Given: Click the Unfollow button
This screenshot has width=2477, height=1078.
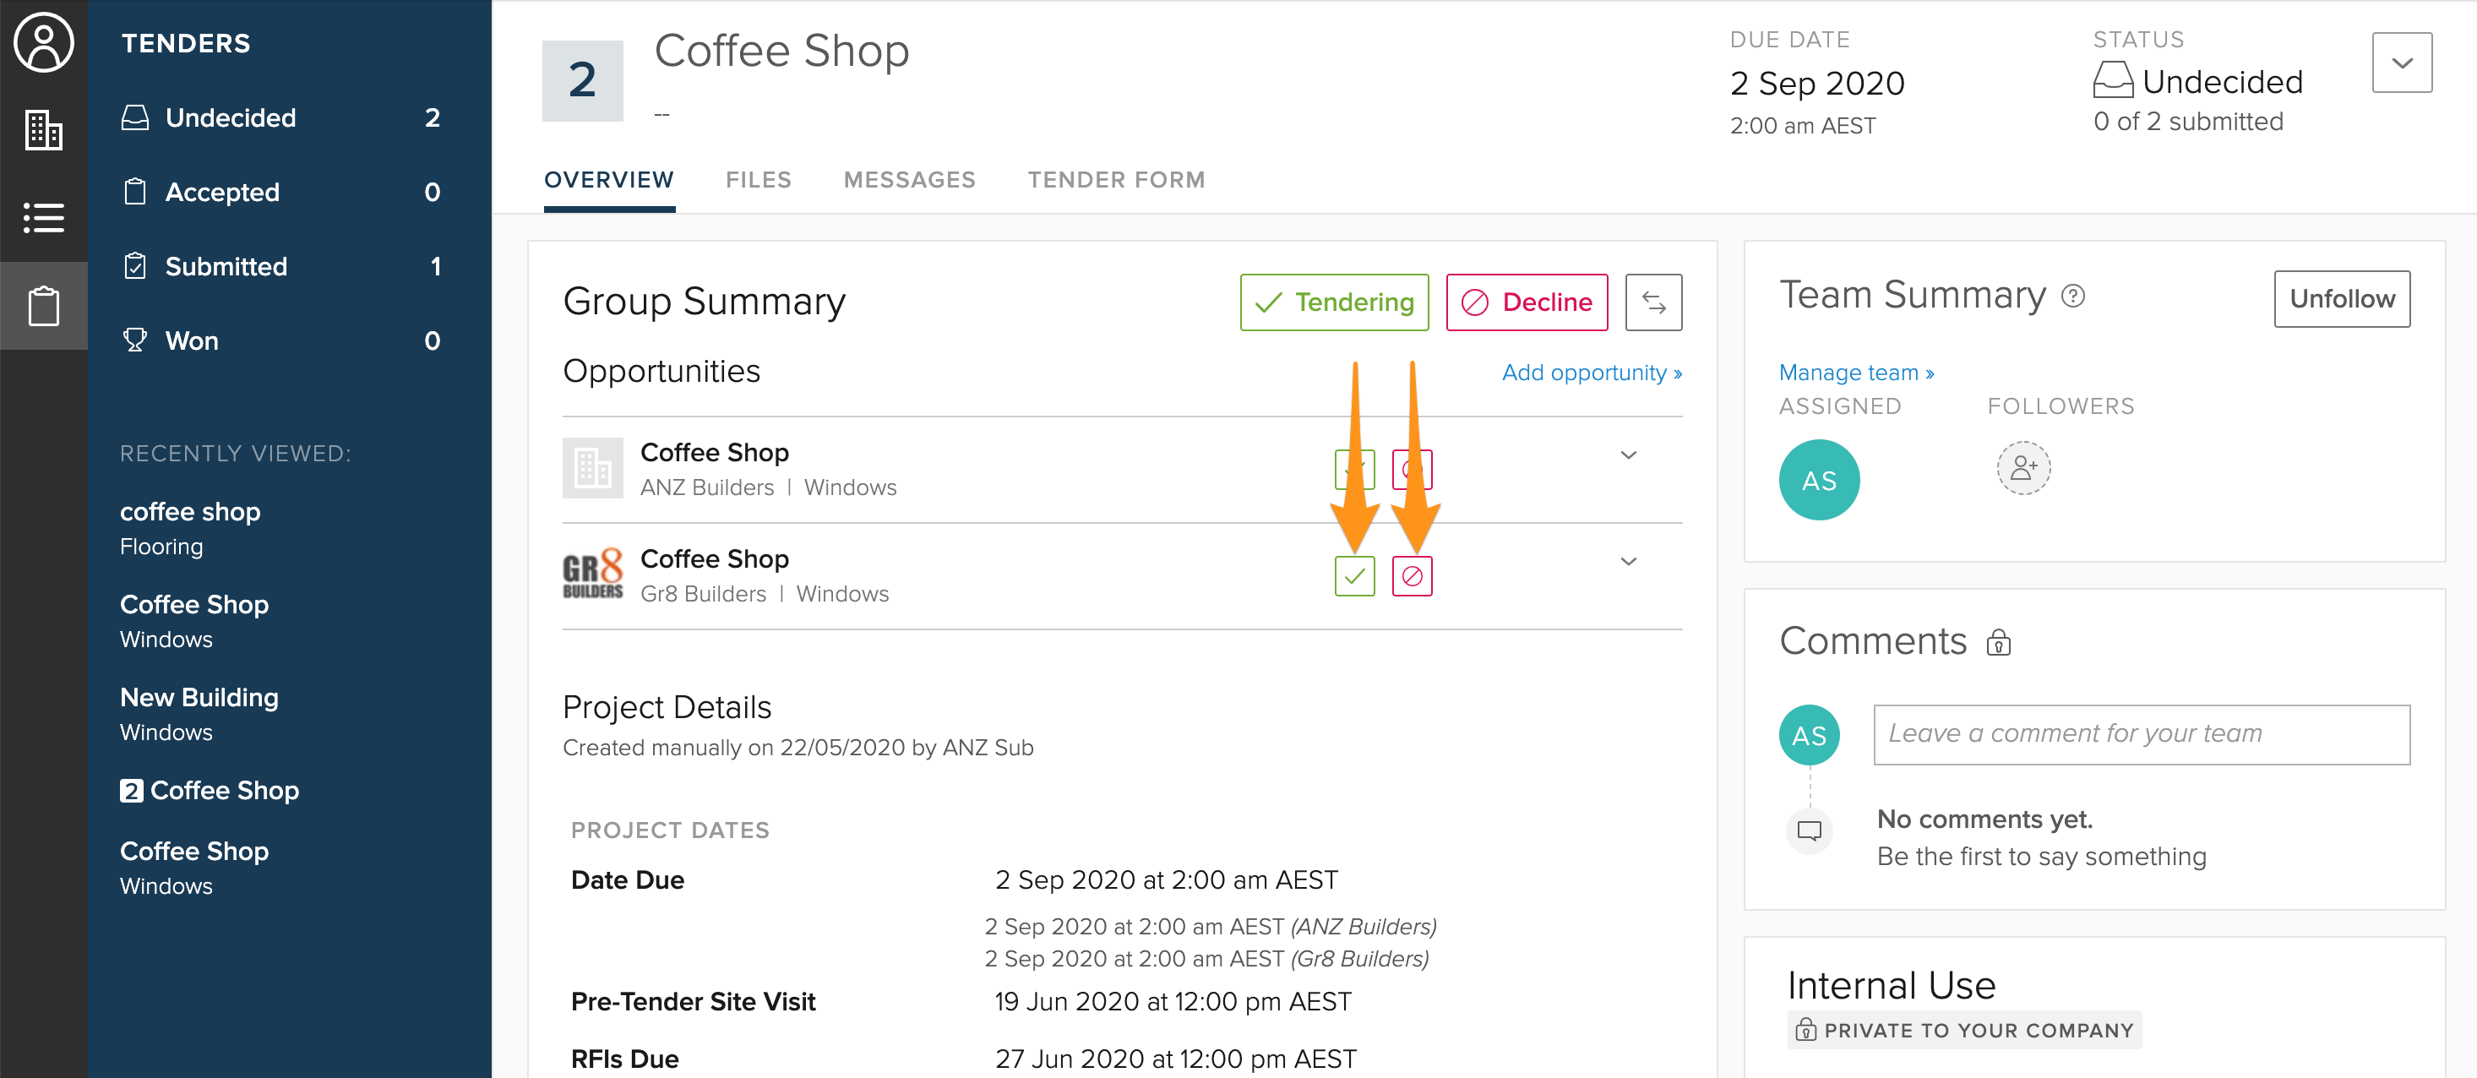Looking at the screenshot, I should click(x=2340, y=298).
